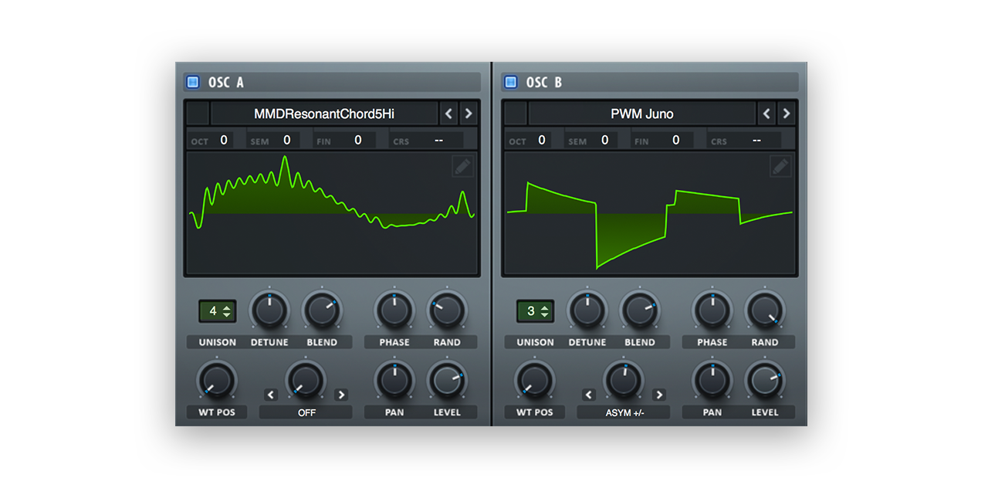Click the PHASE knob in OSC A
This screenshot has height=495, width=988.
394,310
